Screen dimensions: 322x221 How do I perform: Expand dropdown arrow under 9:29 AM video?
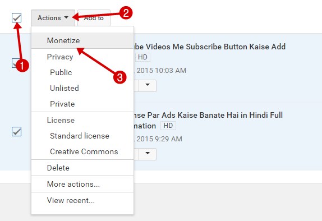(x=148, y=154)
